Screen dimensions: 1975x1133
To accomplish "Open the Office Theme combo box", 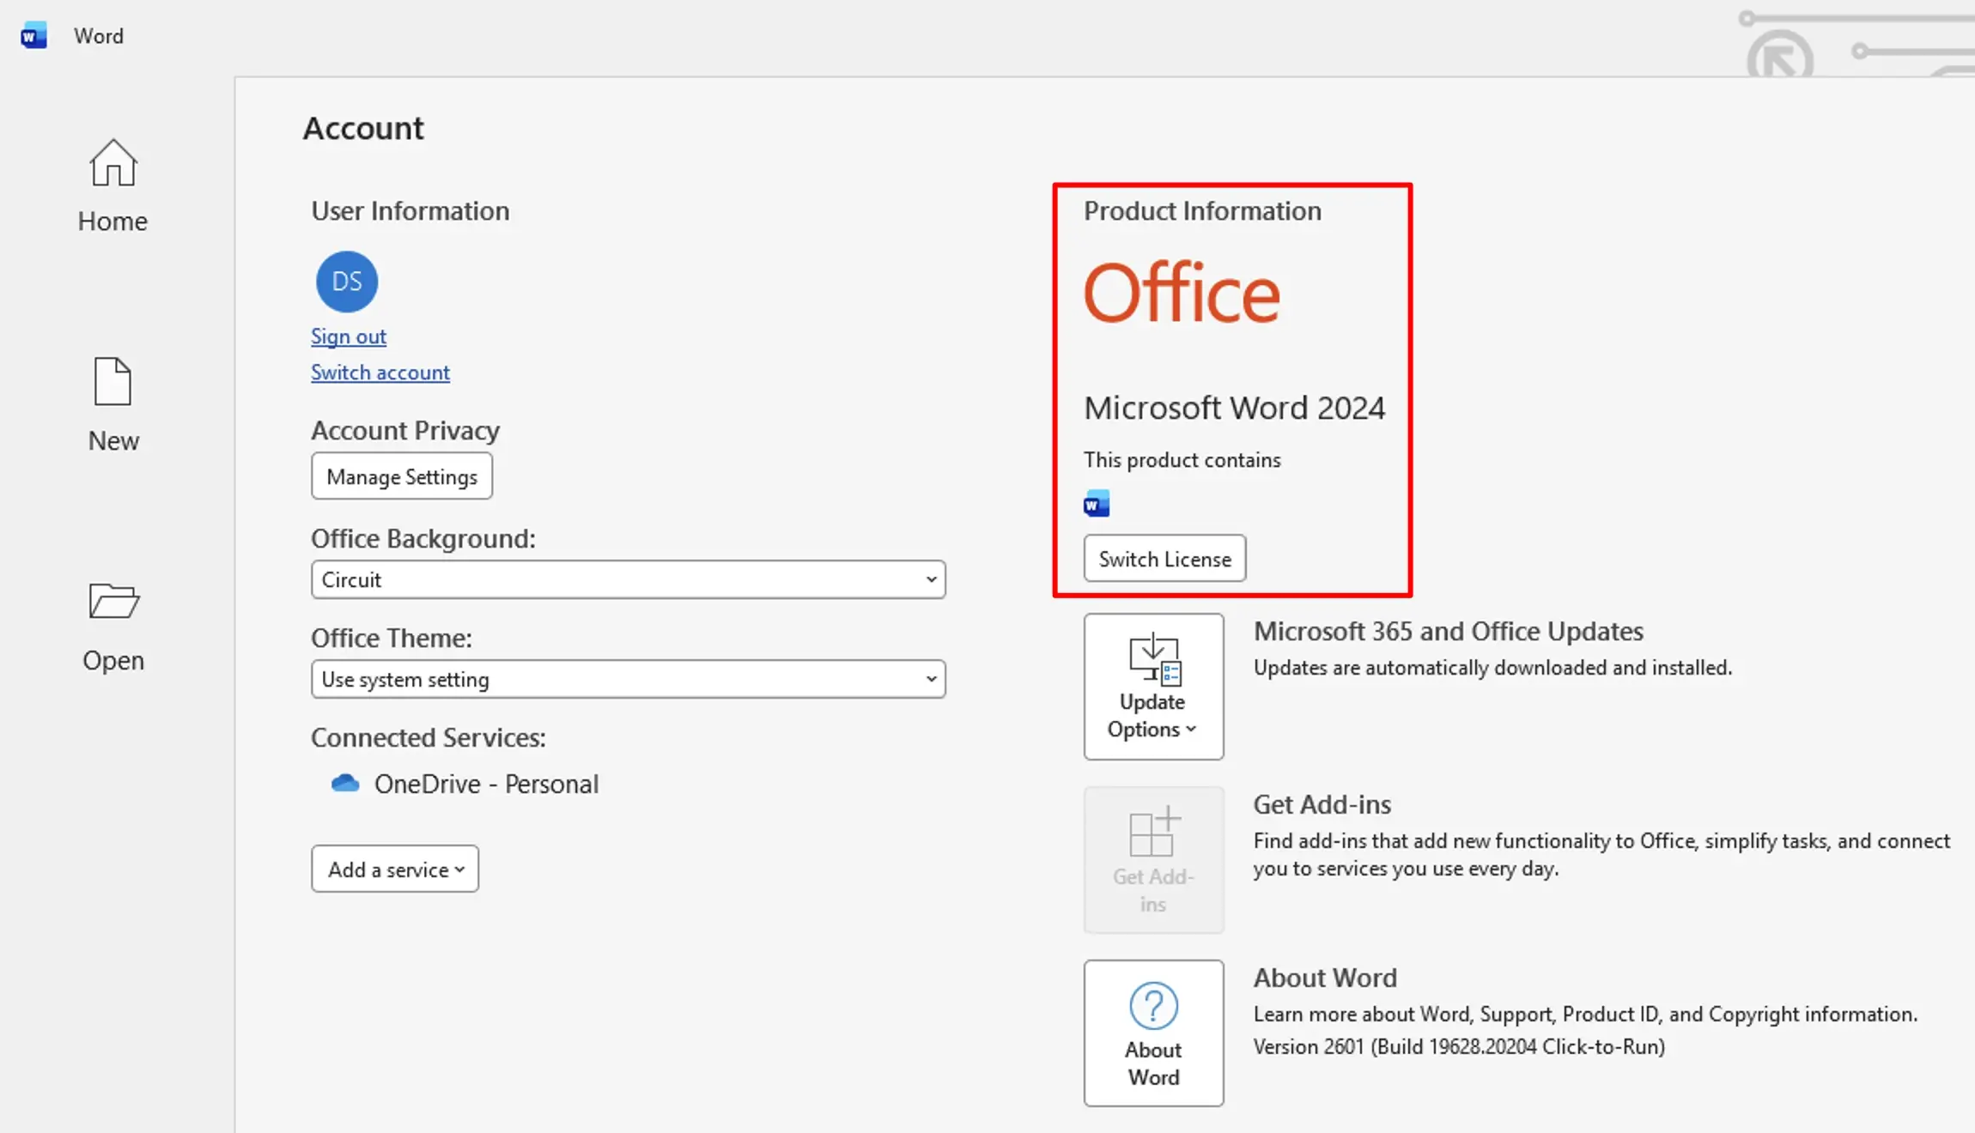I will click(x=628, y=680).
